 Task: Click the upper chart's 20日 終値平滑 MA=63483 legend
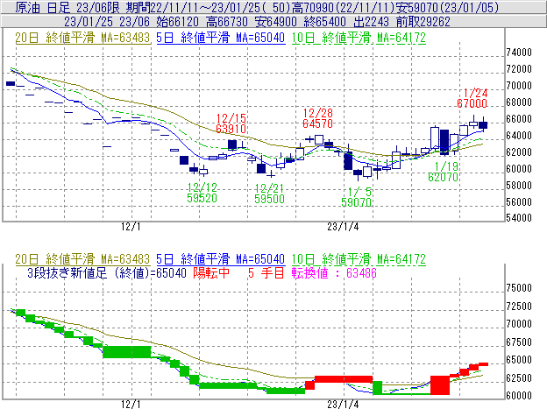(82, 38)
